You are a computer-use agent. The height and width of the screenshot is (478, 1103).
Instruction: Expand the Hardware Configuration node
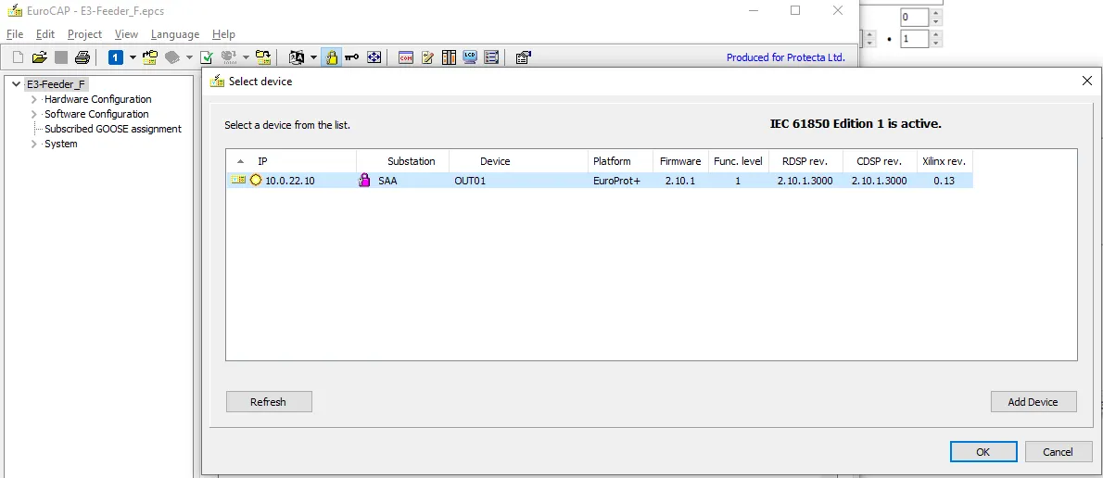(33, 99)
